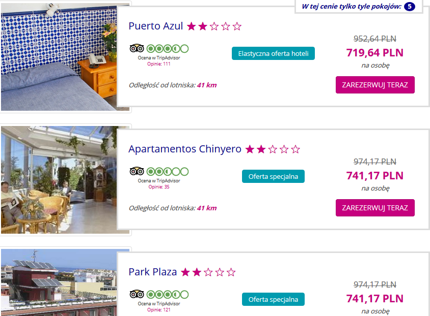Click Apartamentos Chinyero's green rating circles
The image size is (430, 316).
pos(168,172)
